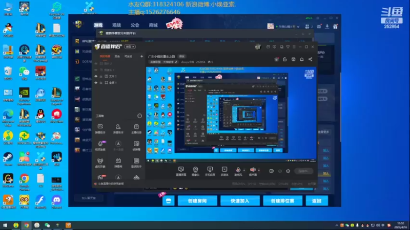
Task: Add a new scene with plus button
Action: [141, 56]
